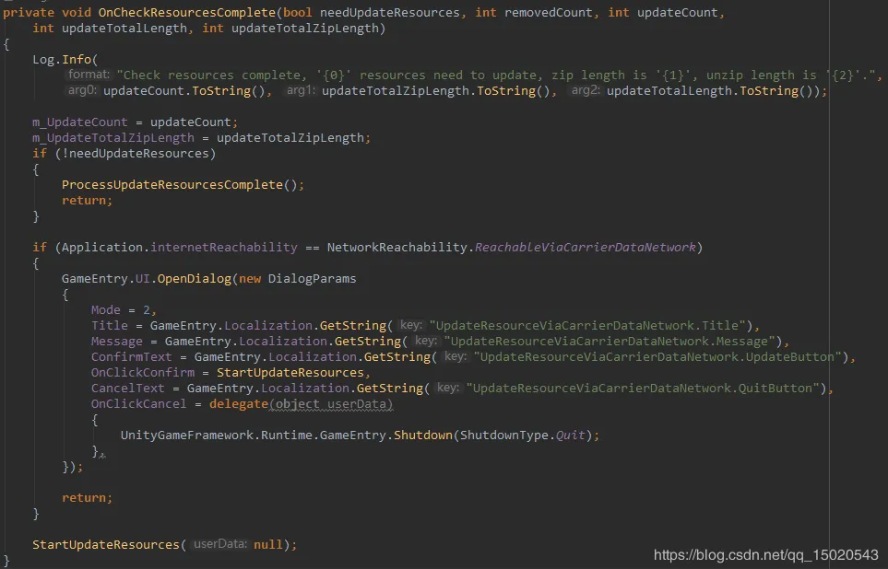This screenshot has height=569, width=888.
Task: Click the 'UpdateResourceViaCarrierDataNetwork.Title' string
Action: 587,326
